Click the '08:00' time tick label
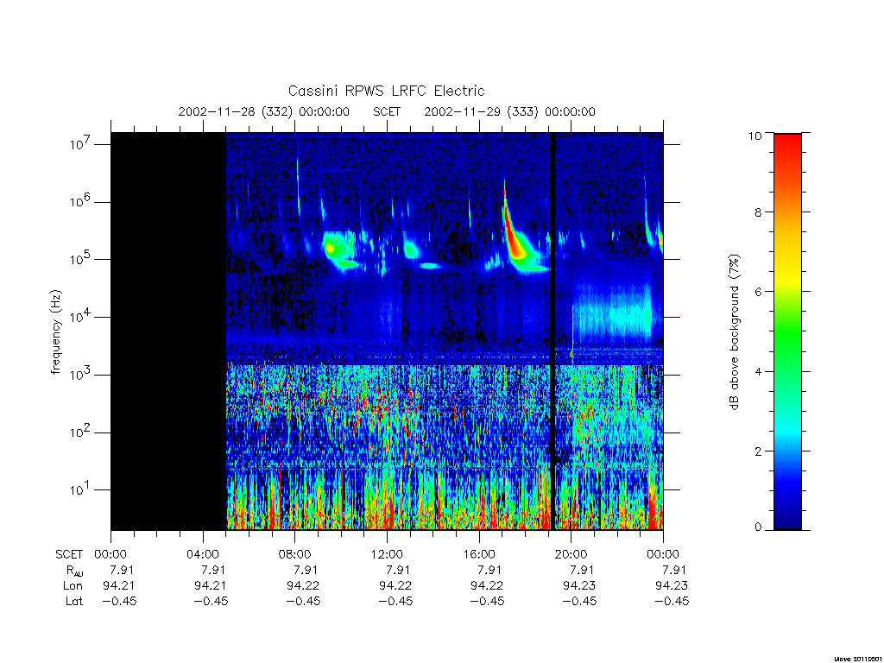Image resolution: width=884 pixels, height=663 pixels. click(x=295, y=554)
